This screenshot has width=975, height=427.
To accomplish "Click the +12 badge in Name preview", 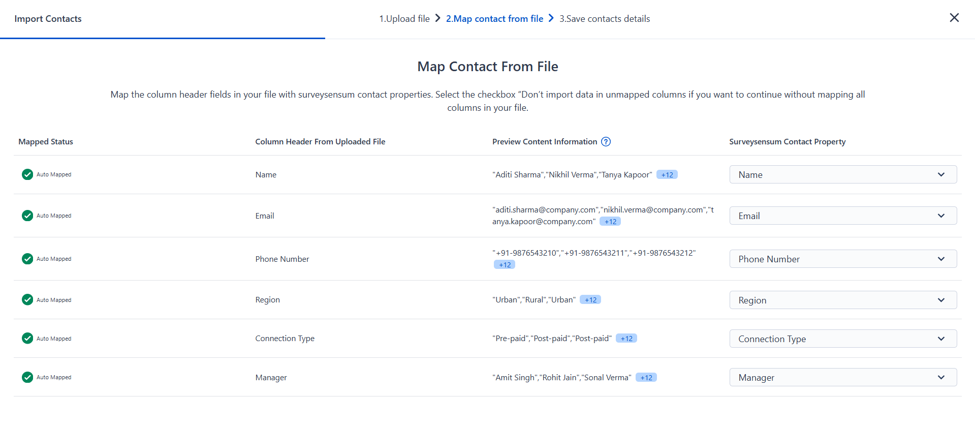I will 667,175.
